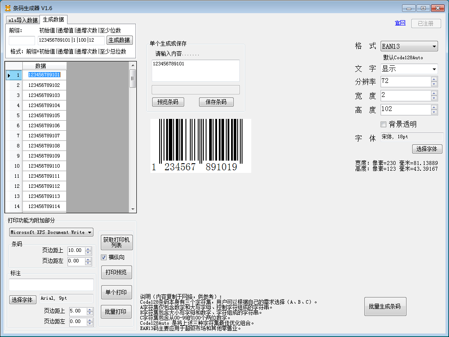Click the data grid scroll down arrow
449x337 pixels.
point(132,209)
